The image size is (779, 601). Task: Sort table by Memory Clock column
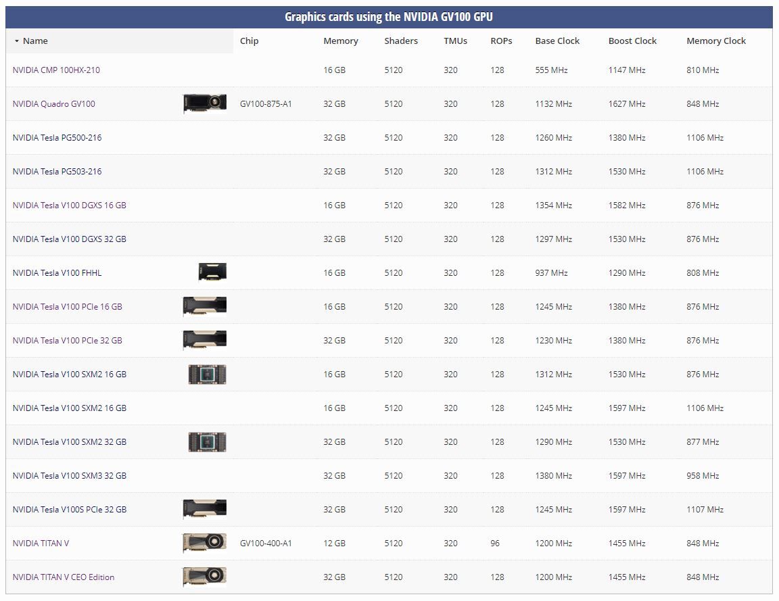pyautogui.click(x=716, y=41)
